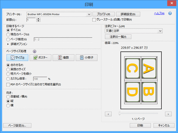Increase the number of copies
The image size is (178, 133).
click(38, 19)
